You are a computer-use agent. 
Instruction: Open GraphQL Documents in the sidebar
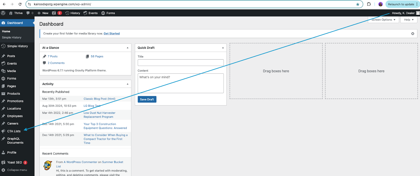(x=17, y=141)
